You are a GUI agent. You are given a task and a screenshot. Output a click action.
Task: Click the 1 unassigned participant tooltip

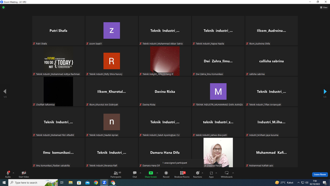181,163
